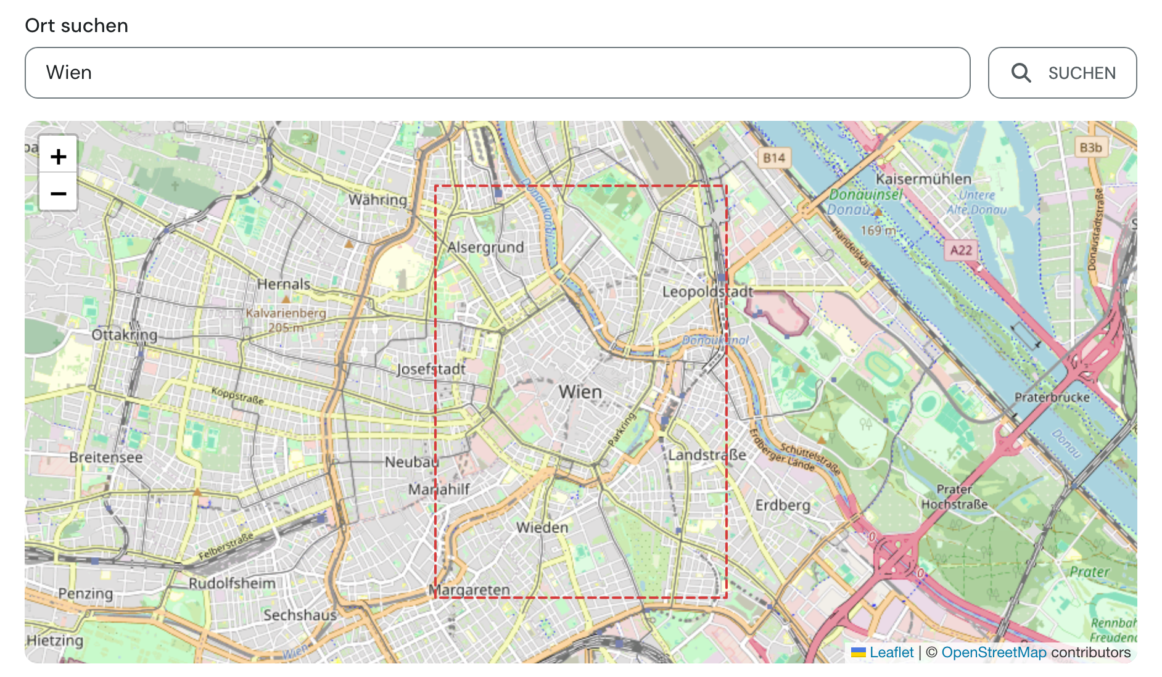This screenshot has height=677, width=1162.
Task: Open the OpenStreetMap link
Action: (994, 652)
